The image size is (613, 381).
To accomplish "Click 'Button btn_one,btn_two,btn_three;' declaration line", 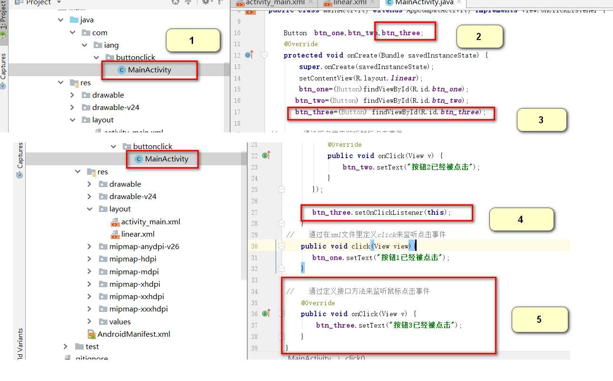I will click(353, 33).
